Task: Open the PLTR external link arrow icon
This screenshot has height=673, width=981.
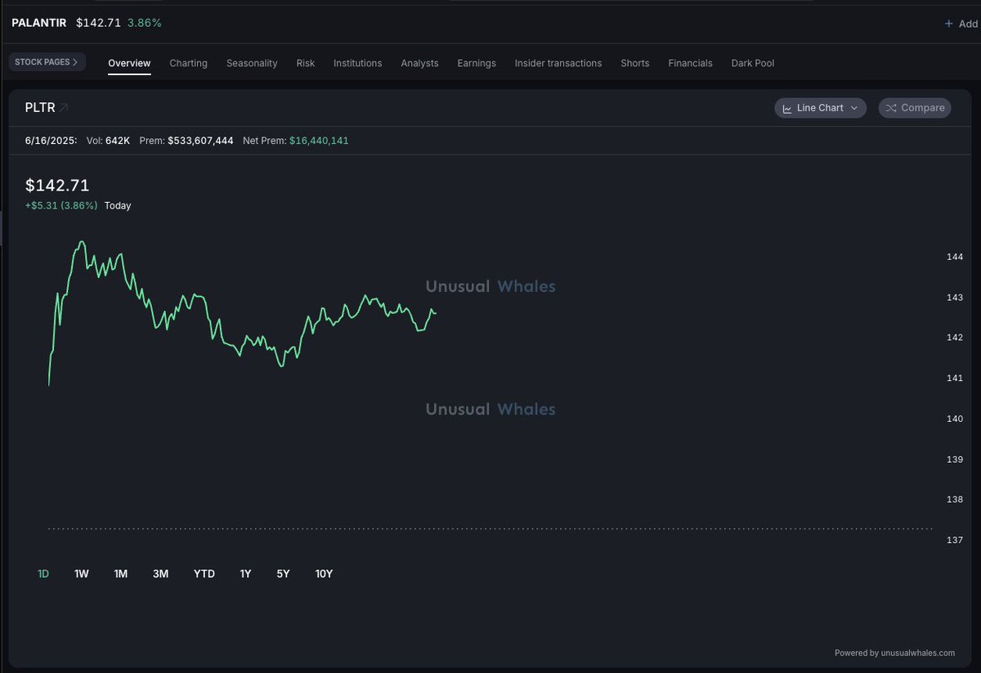Action: coord(64,107)
